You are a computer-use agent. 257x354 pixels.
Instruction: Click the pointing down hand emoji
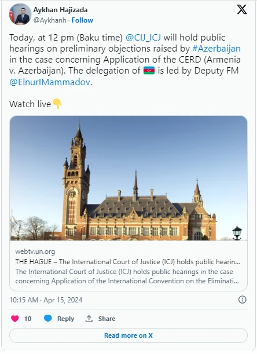(x=57, y=104)
